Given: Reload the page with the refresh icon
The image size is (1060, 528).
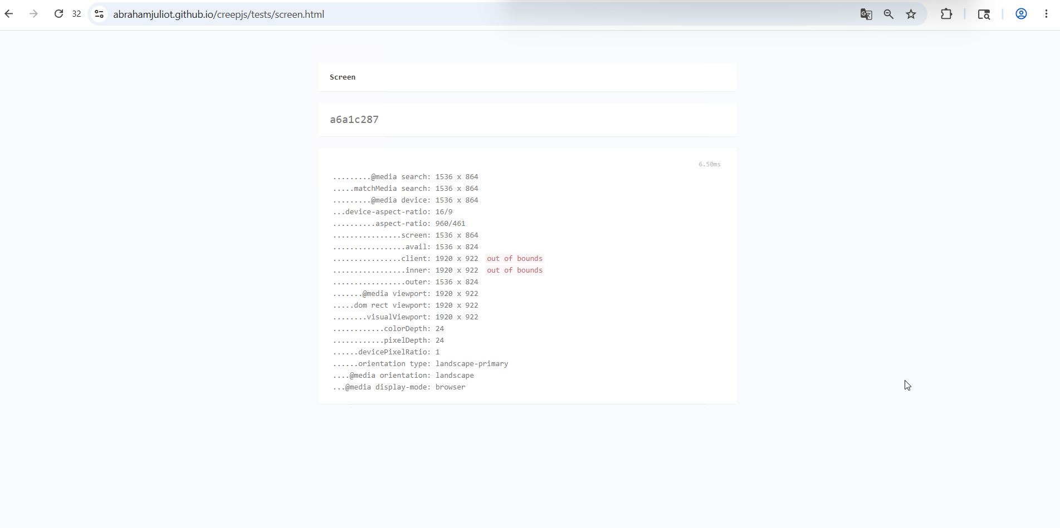Looking at the screenshot, I should point(58,14).
